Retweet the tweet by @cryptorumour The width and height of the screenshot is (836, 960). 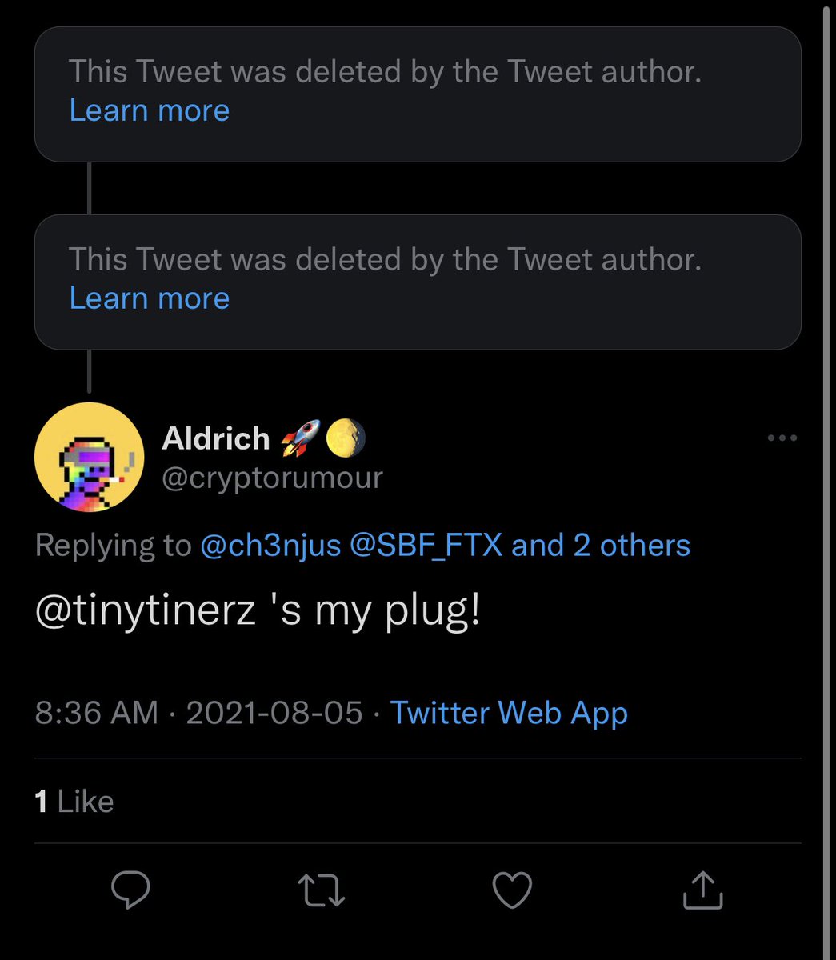tap(321, 890)
